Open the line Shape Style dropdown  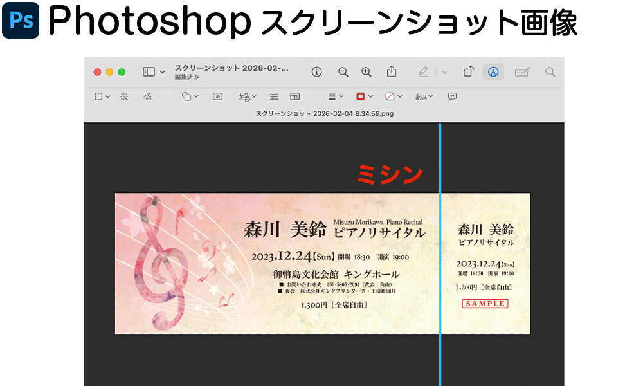point(336,96)
